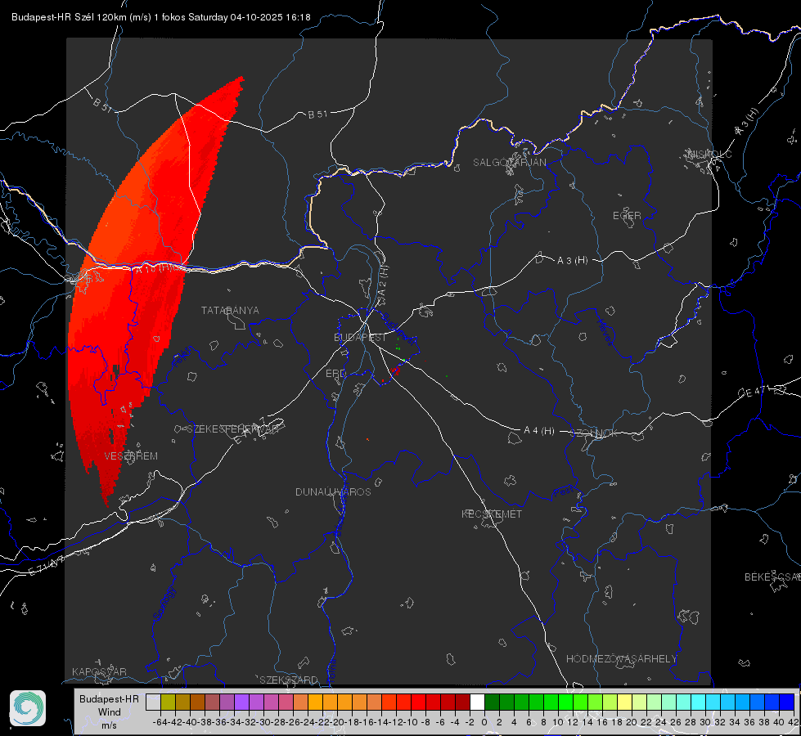
Task: Click the ERD city label
Action: [x=335, y=374]
